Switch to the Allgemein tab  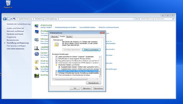55,37
